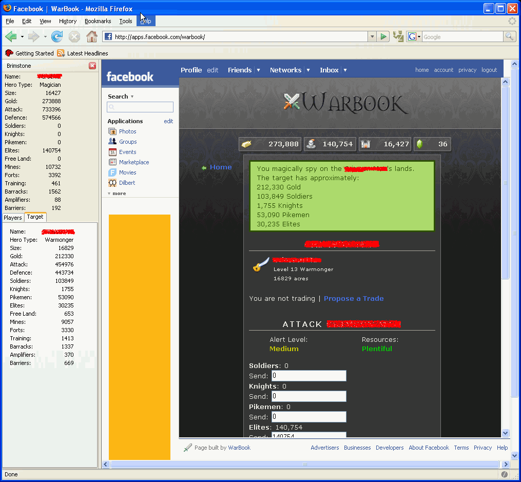Image resolution: width=521 pixels, height=482 pixels.
Task: Click the toolbar icon left of Google search
Action: pos(398,36)
